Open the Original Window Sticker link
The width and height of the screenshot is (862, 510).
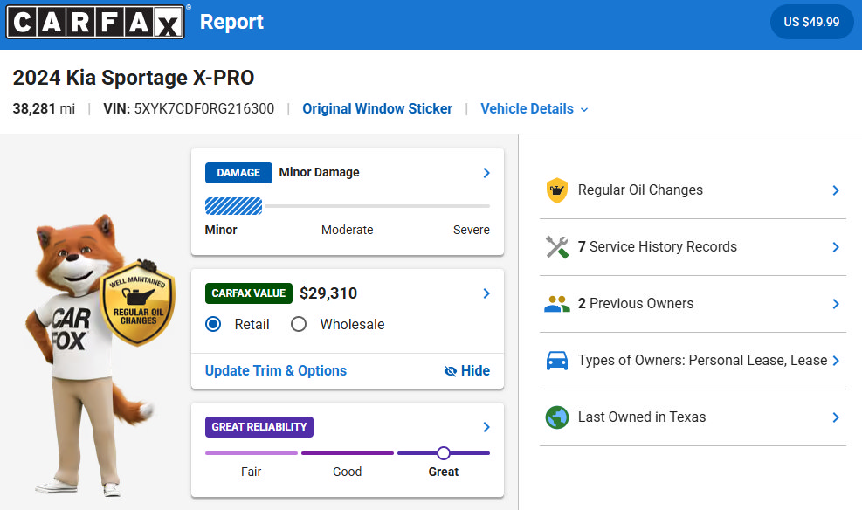coord(377,109)
